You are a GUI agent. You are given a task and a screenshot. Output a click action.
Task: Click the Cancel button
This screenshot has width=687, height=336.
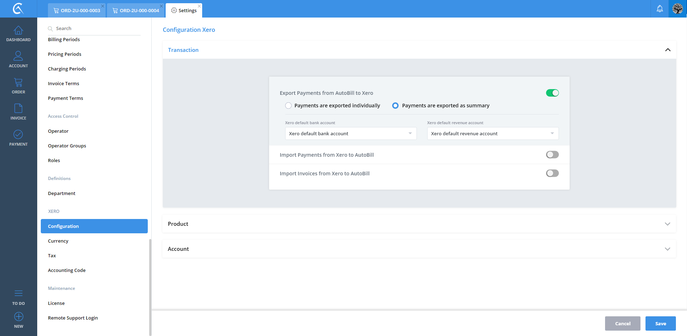tap(623, 323)
